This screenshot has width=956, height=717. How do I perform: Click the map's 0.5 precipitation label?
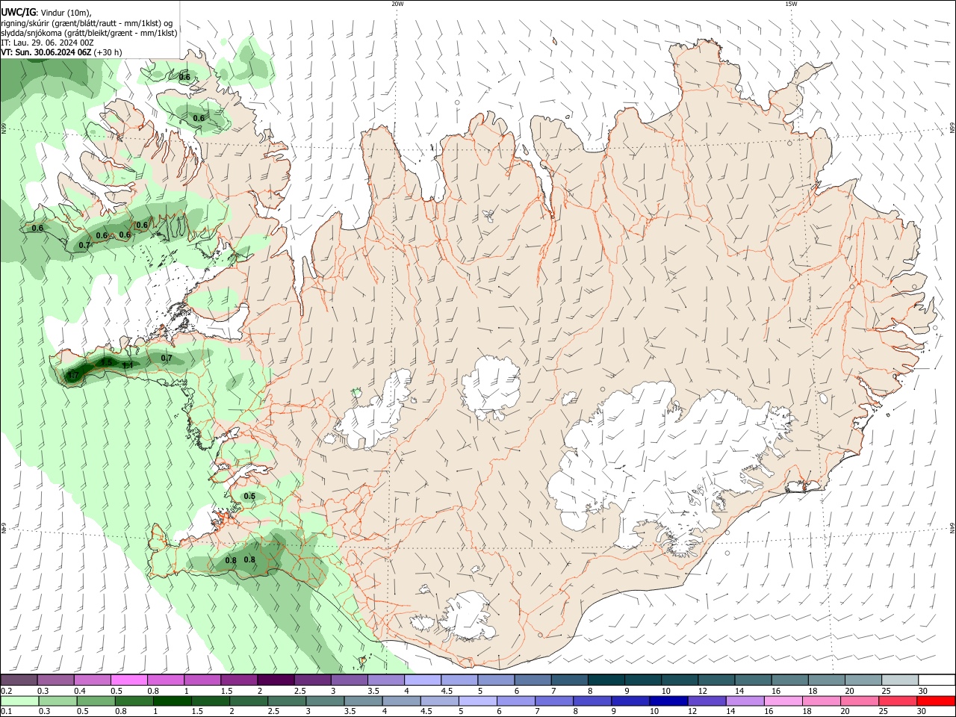coord(249,496)
